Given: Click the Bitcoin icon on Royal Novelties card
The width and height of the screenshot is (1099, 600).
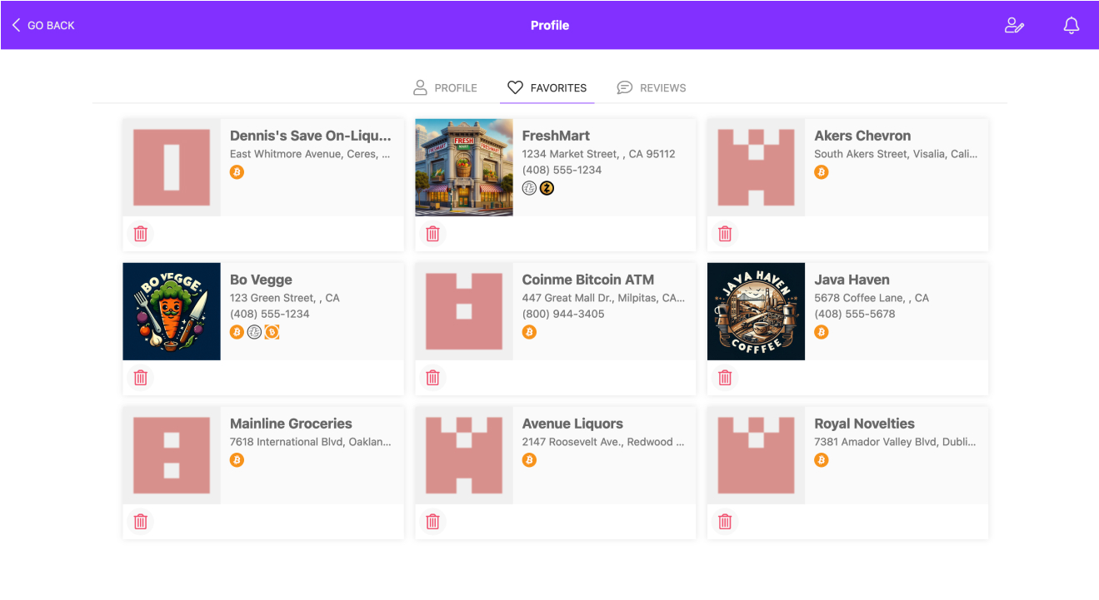Looking at the screenshot, I should click(x=822, y=460).
